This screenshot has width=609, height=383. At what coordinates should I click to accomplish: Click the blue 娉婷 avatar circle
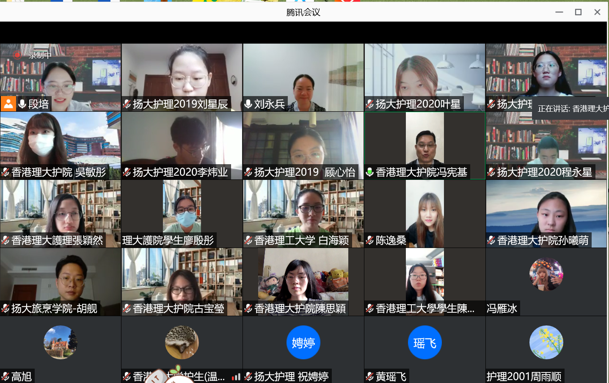303,342
